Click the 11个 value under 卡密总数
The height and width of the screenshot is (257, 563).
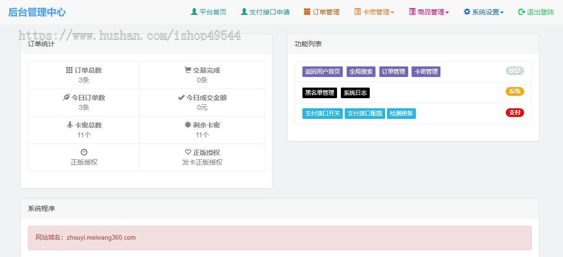click(84, 135)
